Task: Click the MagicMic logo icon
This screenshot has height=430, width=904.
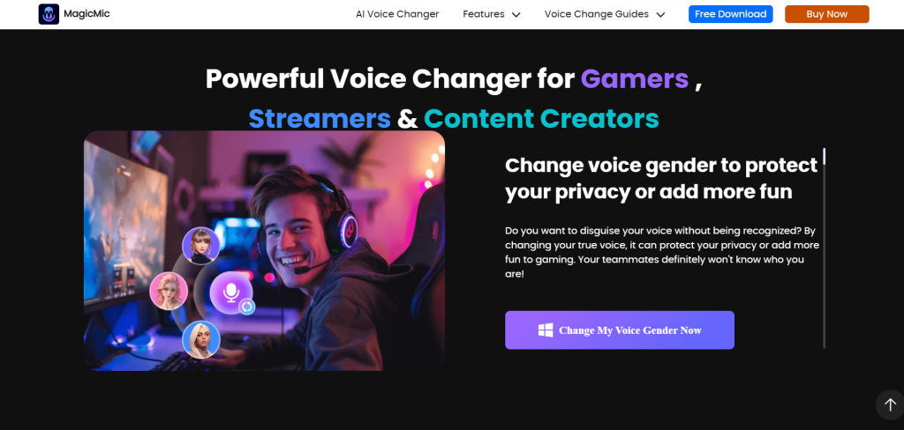Action: [49, 14]
